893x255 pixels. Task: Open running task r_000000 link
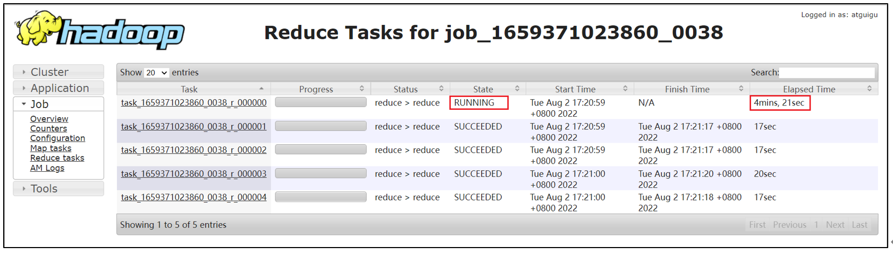click(193, 103)
